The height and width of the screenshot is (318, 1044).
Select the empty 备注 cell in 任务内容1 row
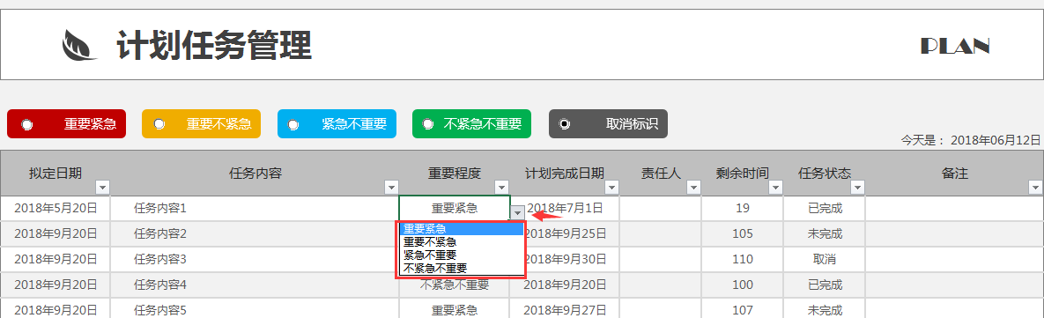[x=954, y=208]
